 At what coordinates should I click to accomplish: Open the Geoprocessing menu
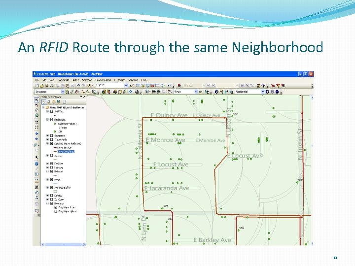coord(103,80)
